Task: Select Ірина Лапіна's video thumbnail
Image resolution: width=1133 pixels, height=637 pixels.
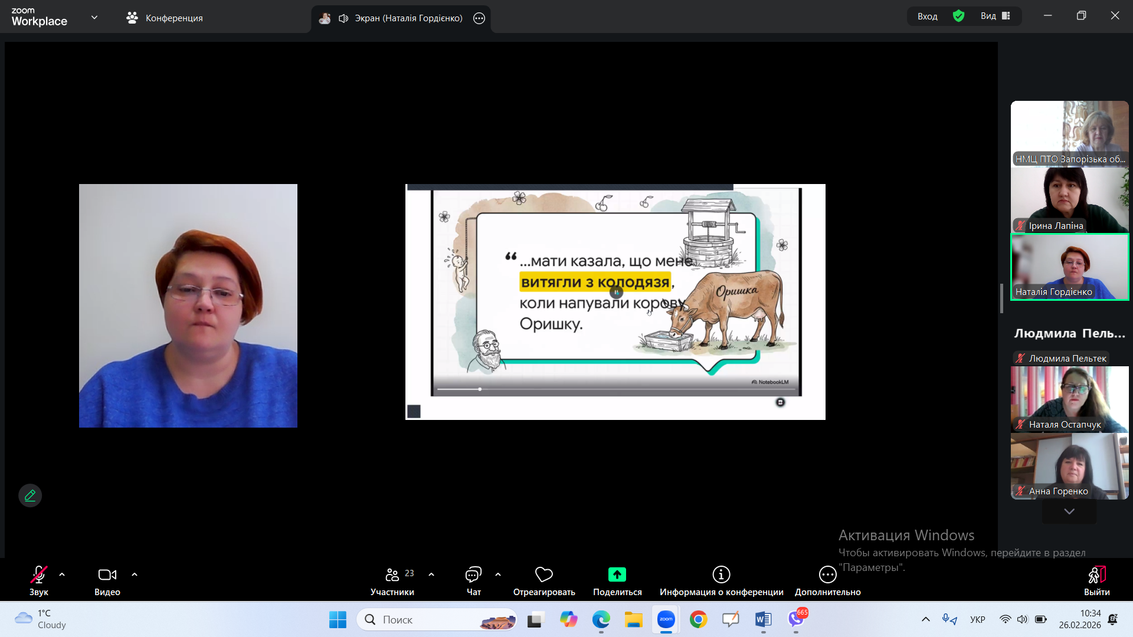Action: 1069,200
